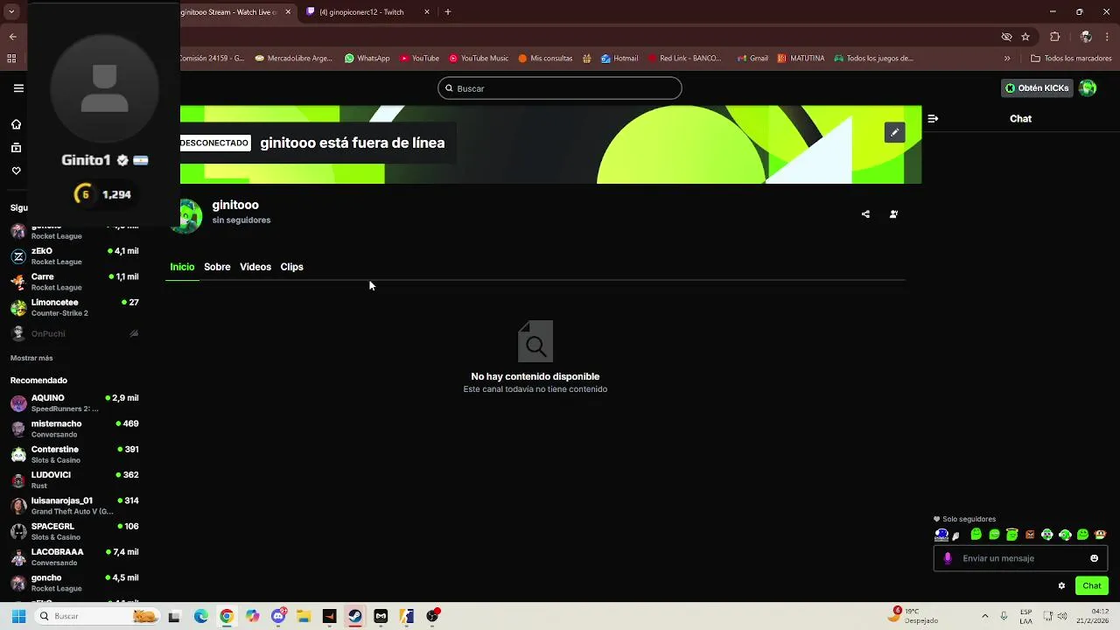
Task: Bookmark this page with the star icon
Action: click(x=1025, y=37)
